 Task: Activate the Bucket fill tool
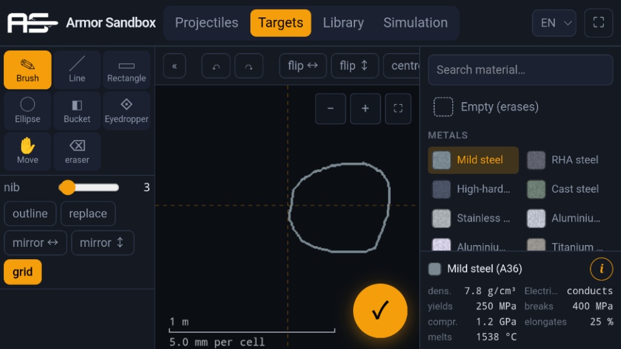(x=77, y=111)
